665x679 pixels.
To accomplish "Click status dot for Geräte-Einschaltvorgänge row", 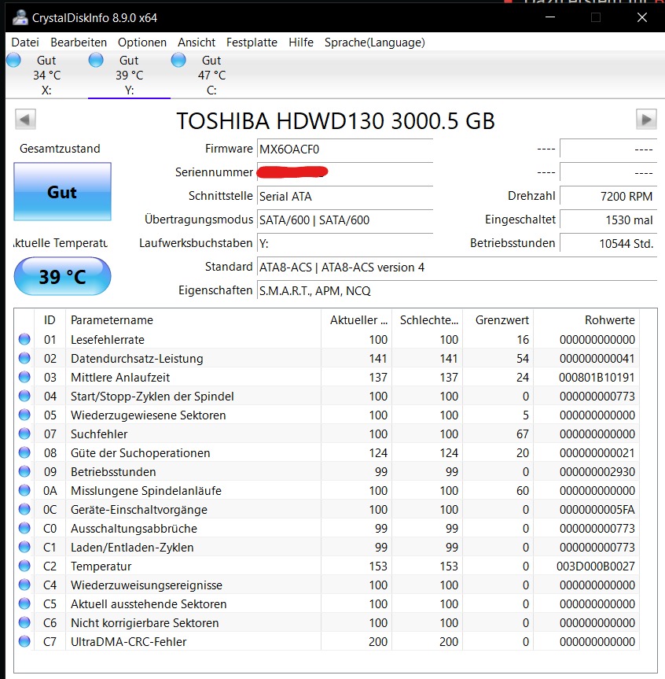I will click(24, 509).
